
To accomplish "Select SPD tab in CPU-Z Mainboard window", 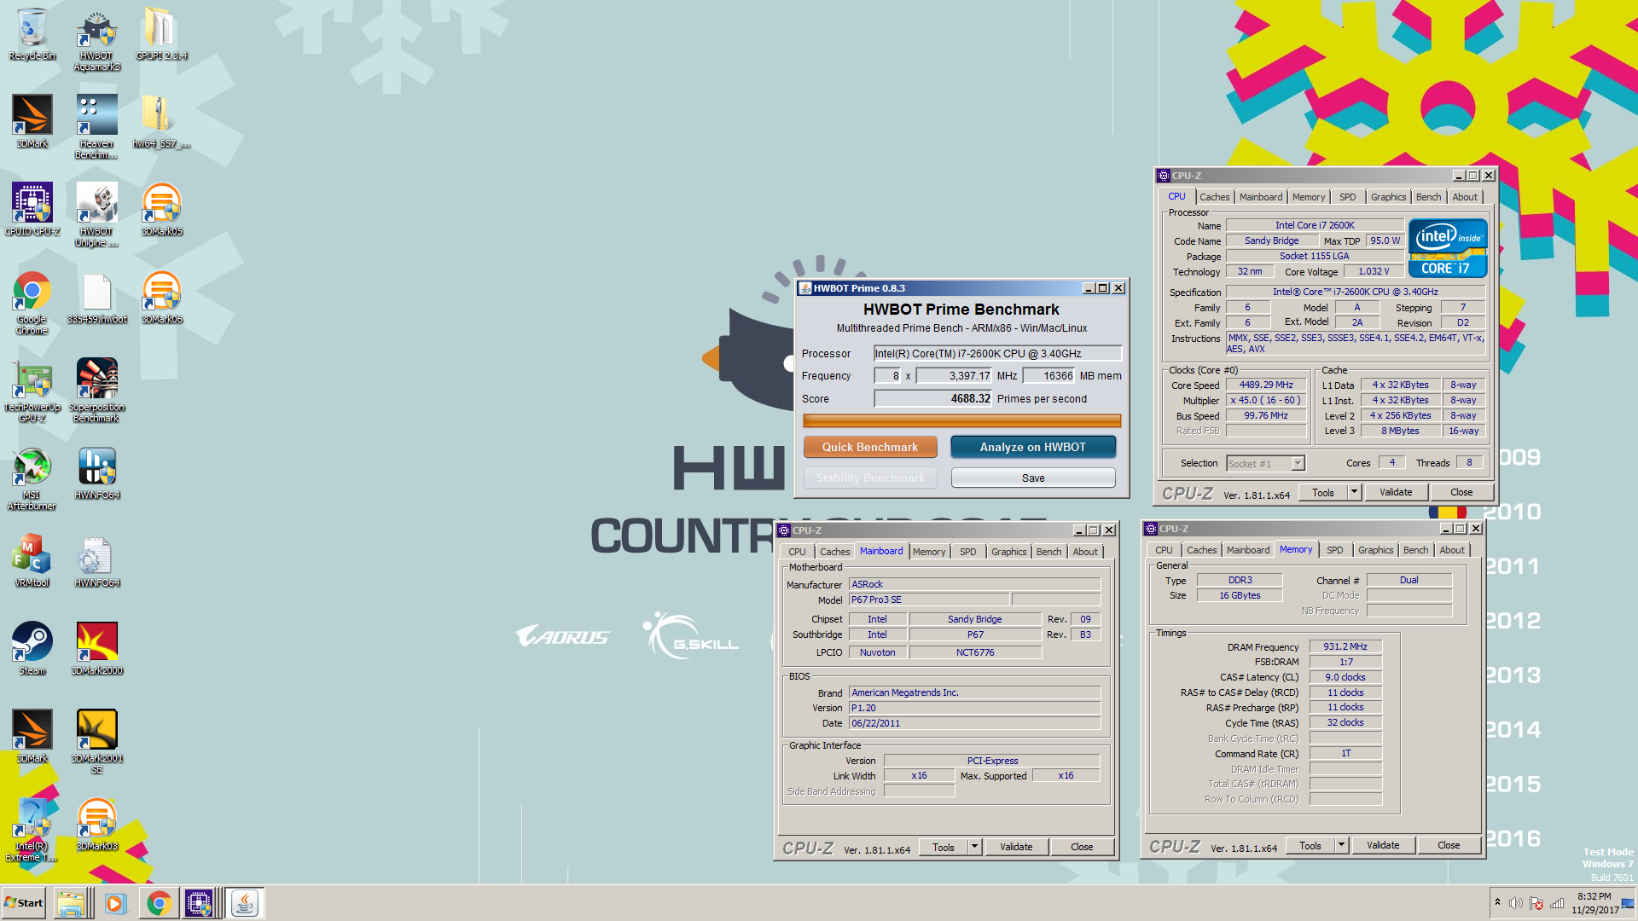I will click(x=967, y=552).
